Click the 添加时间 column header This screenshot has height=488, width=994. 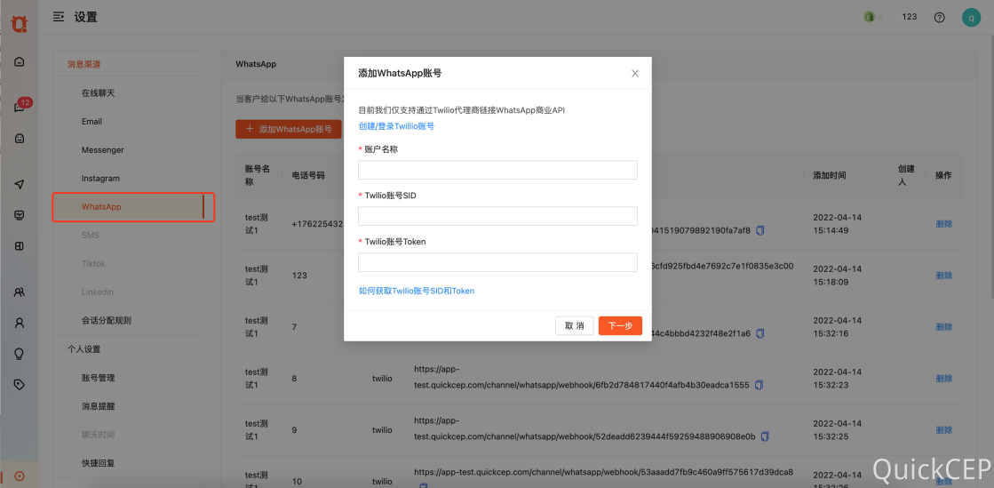[829, 175]
